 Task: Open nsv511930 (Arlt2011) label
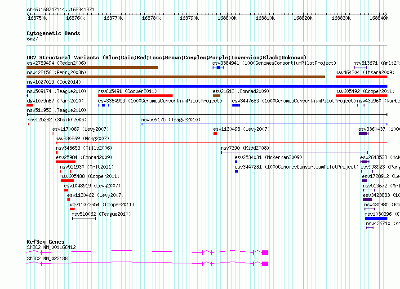(87, 167)
